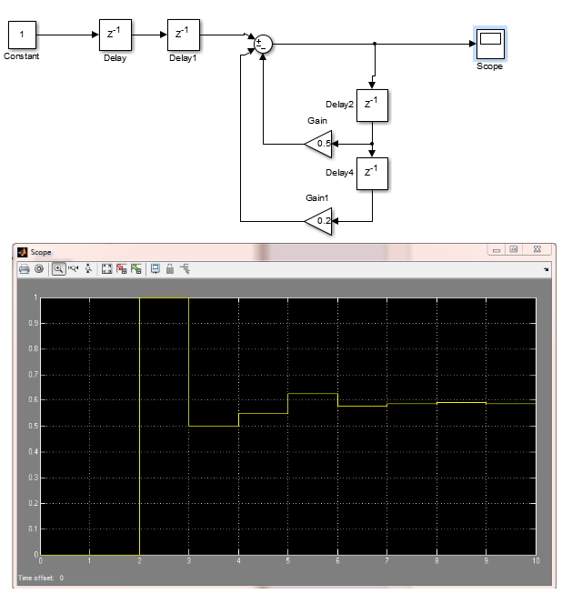Open Scope parameters with the gear icon

pyautogui.click(x=39, y=269)
